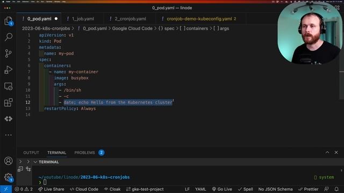Open errors and warnings count in status bar
Screen dimensions: 344x193
[x=24, y=189]
